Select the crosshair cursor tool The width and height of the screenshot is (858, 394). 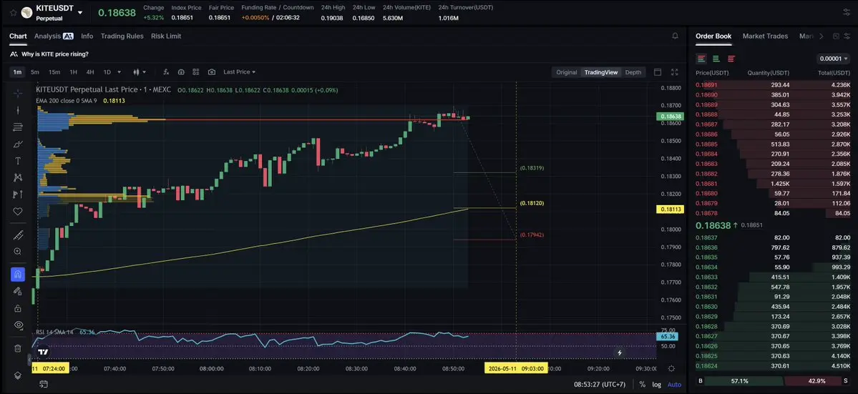point(17,93)
